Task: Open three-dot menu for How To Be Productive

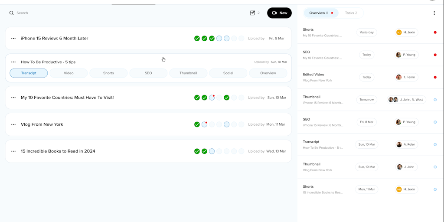Action: [13, 62]
